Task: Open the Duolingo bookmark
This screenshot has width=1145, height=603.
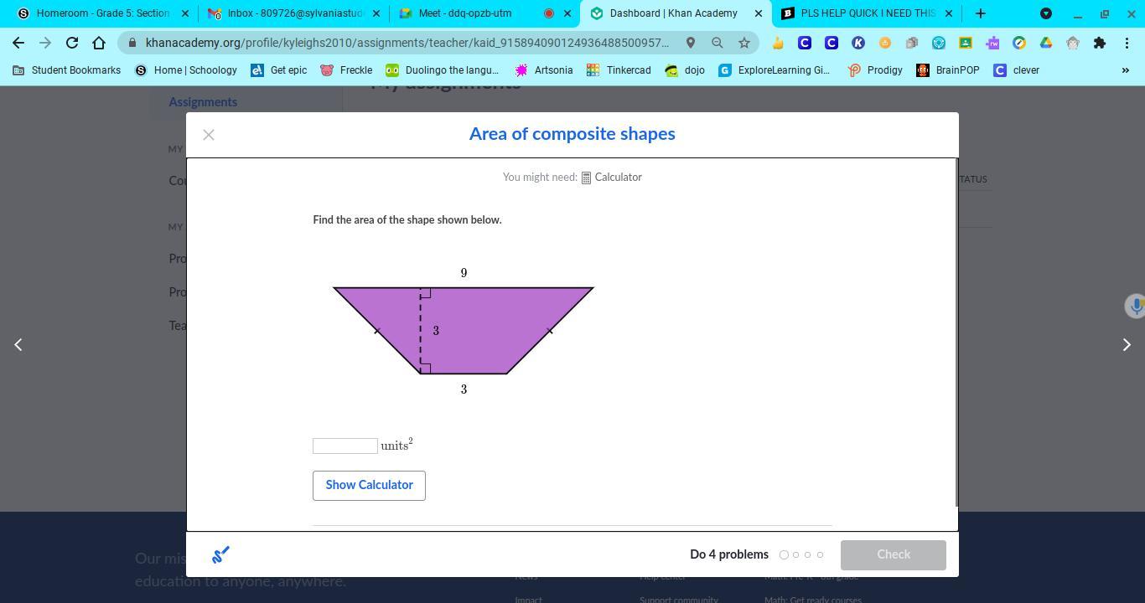Action: (442, 70)
